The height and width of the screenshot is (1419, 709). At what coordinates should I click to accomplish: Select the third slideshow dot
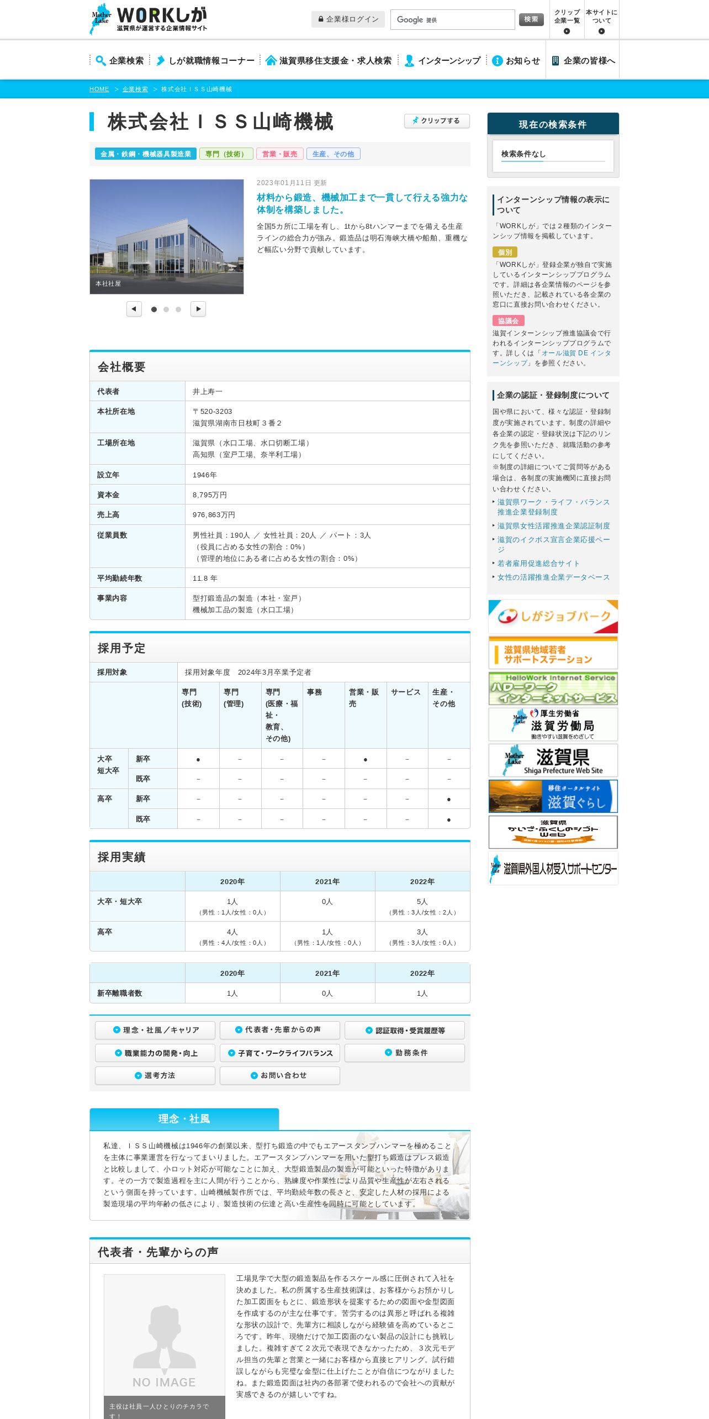click(178, 309)
